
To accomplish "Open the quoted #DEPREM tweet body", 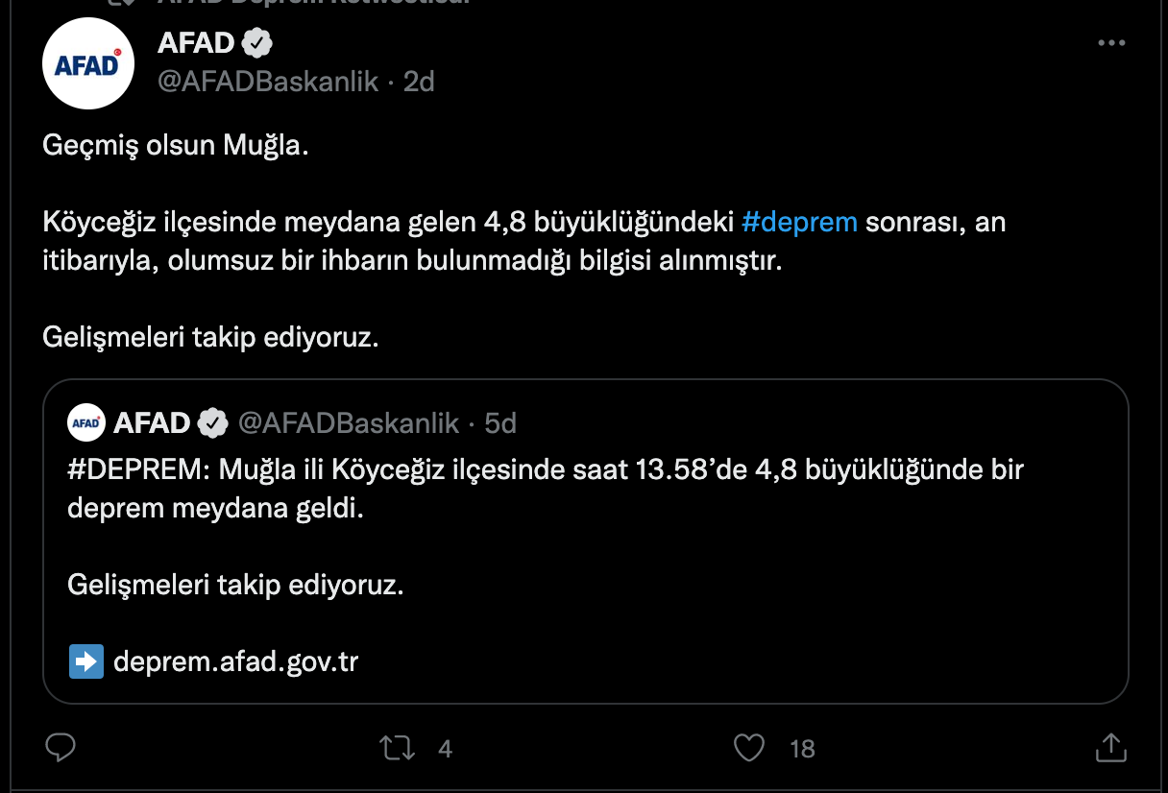I will pos(546,489).
